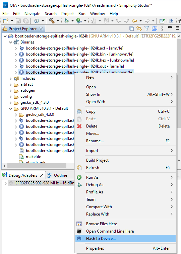Open the Build hammer dropdown arrow
181x254 pixels.
coord(58,21)
